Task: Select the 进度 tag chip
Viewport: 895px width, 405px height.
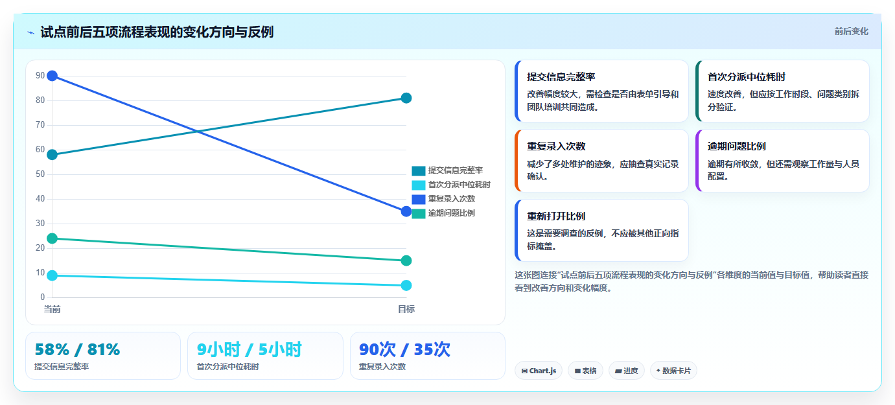Action: pyautogui.click(x=627, y=371)
